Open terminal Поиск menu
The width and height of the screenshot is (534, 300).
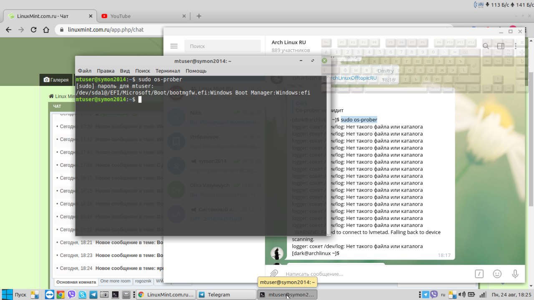(x=143, y=71)
